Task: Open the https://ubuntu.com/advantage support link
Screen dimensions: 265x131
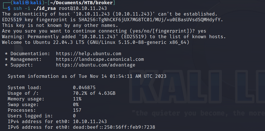Action: pyautogui.click(x=96, y=65)
